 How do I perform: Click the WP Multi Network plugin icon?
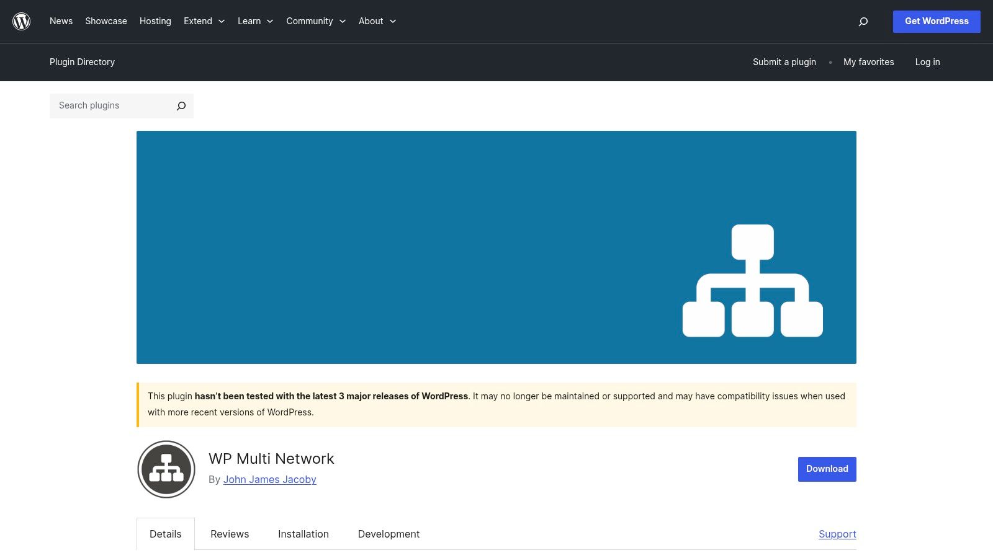(166, 469)
